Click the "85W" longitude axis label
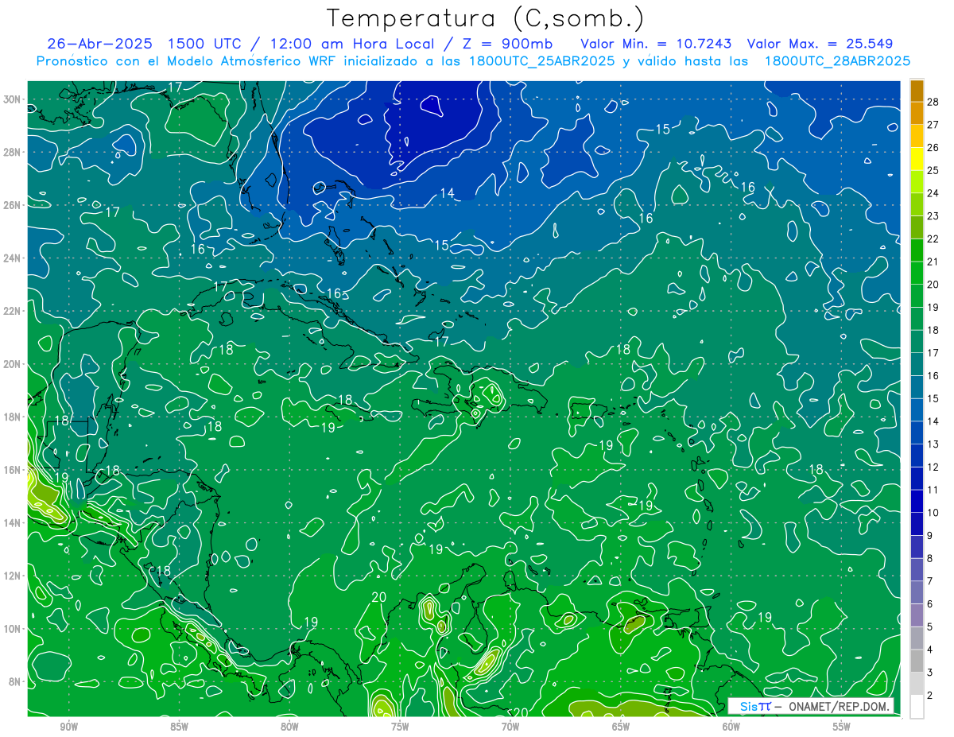Viewport: 954px width, 737px height. tap(179, 727)
